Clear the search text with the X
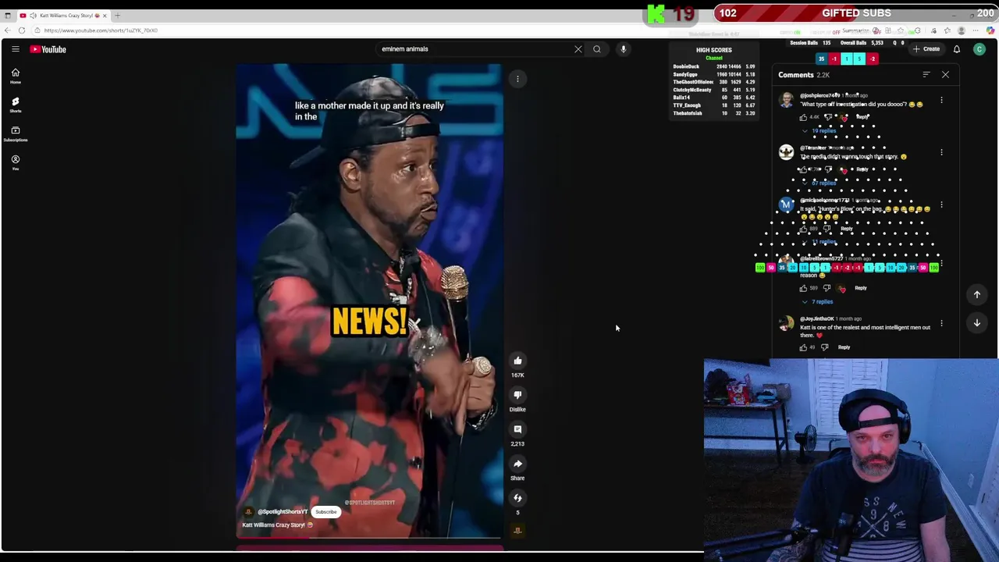The height and width of the screenshot is (562, 999). [x=578, y=49]
